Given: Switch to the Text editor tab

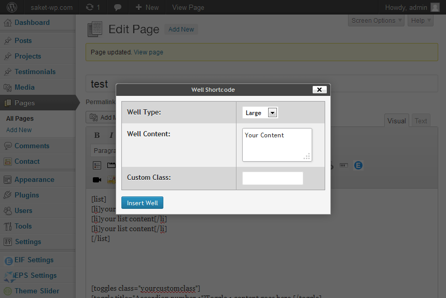Looking at the screenshot, I should (x=421, y=121).
